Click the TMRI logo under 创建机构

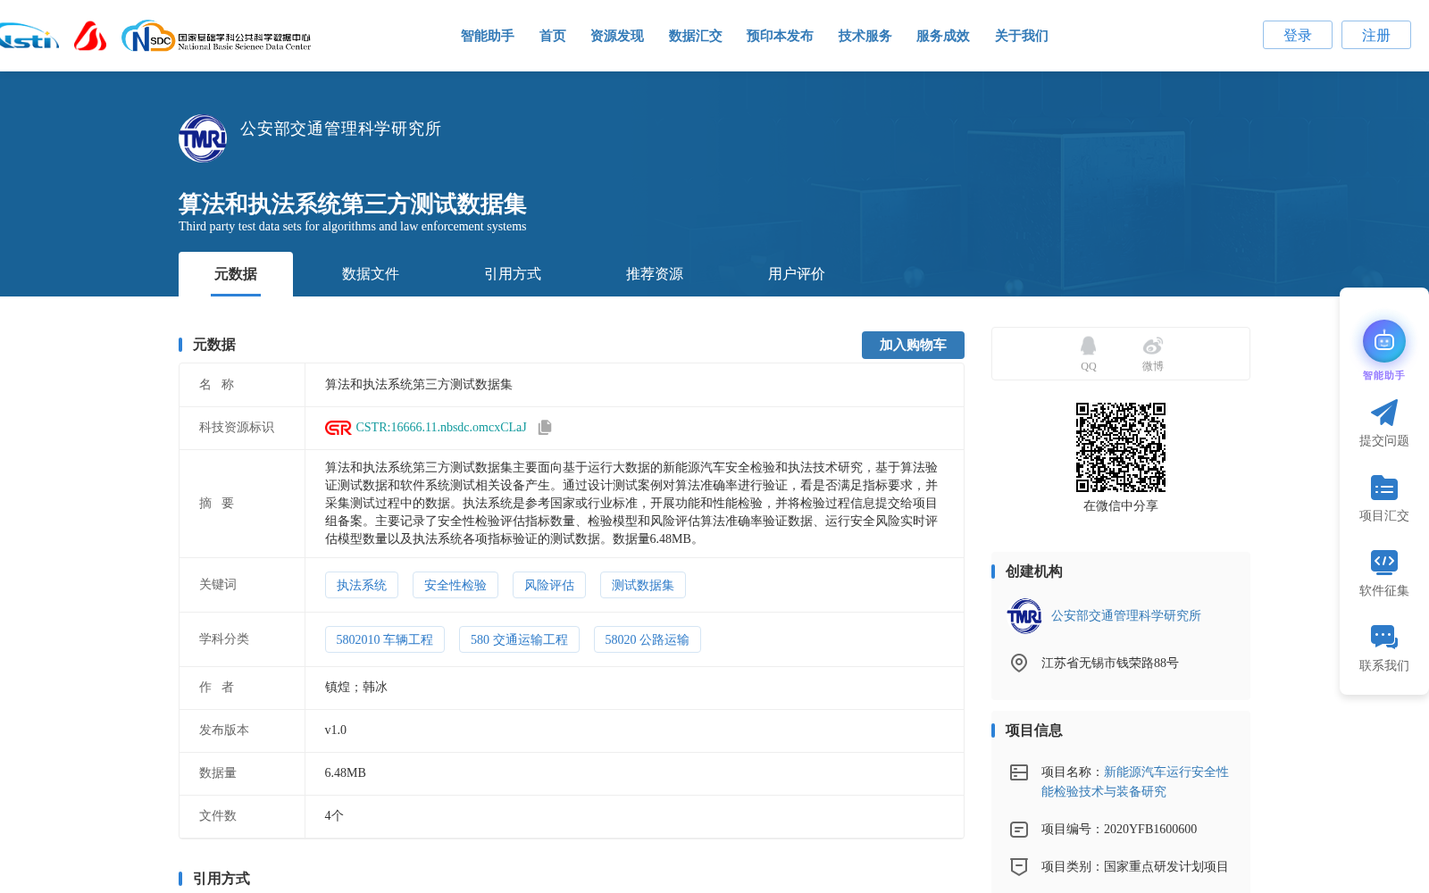1024,616
